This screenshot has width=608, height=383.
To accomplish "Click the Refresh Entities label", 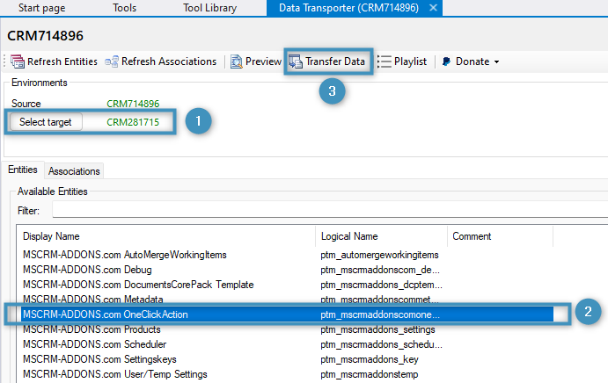I will tap(62, 61).
